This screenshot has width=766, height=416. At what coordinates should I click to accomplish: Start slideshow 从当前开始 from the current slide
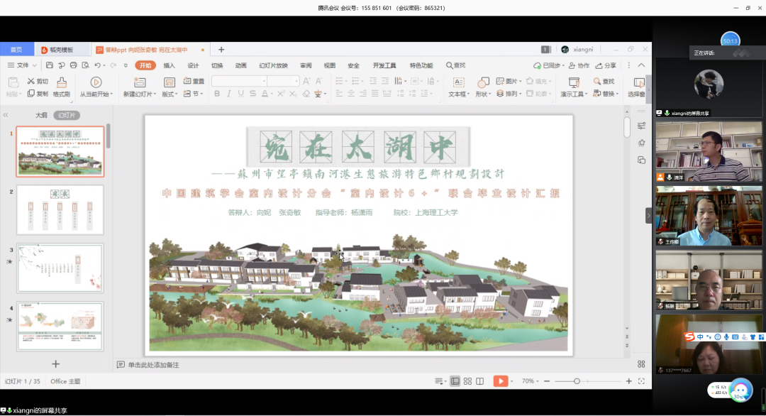tap(96, 87)
